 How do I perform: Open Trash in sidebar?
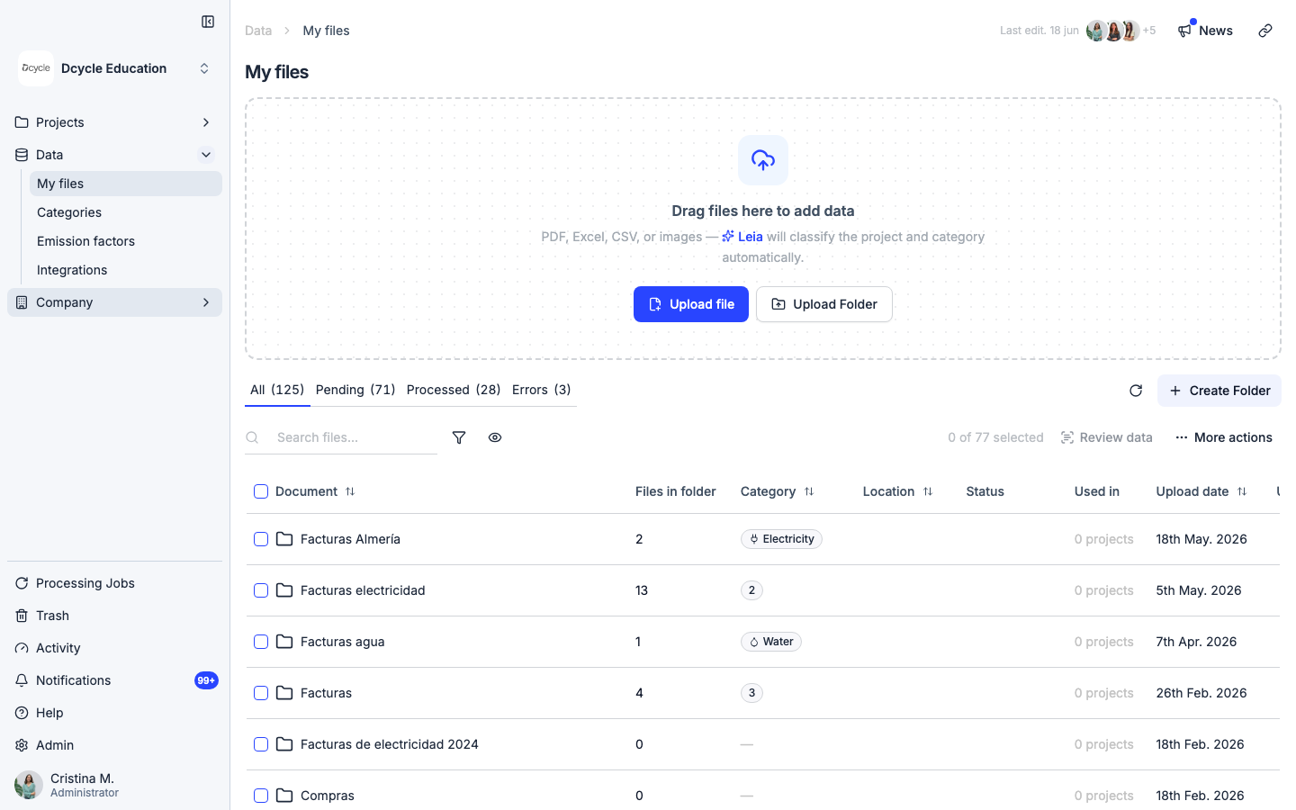114,616
